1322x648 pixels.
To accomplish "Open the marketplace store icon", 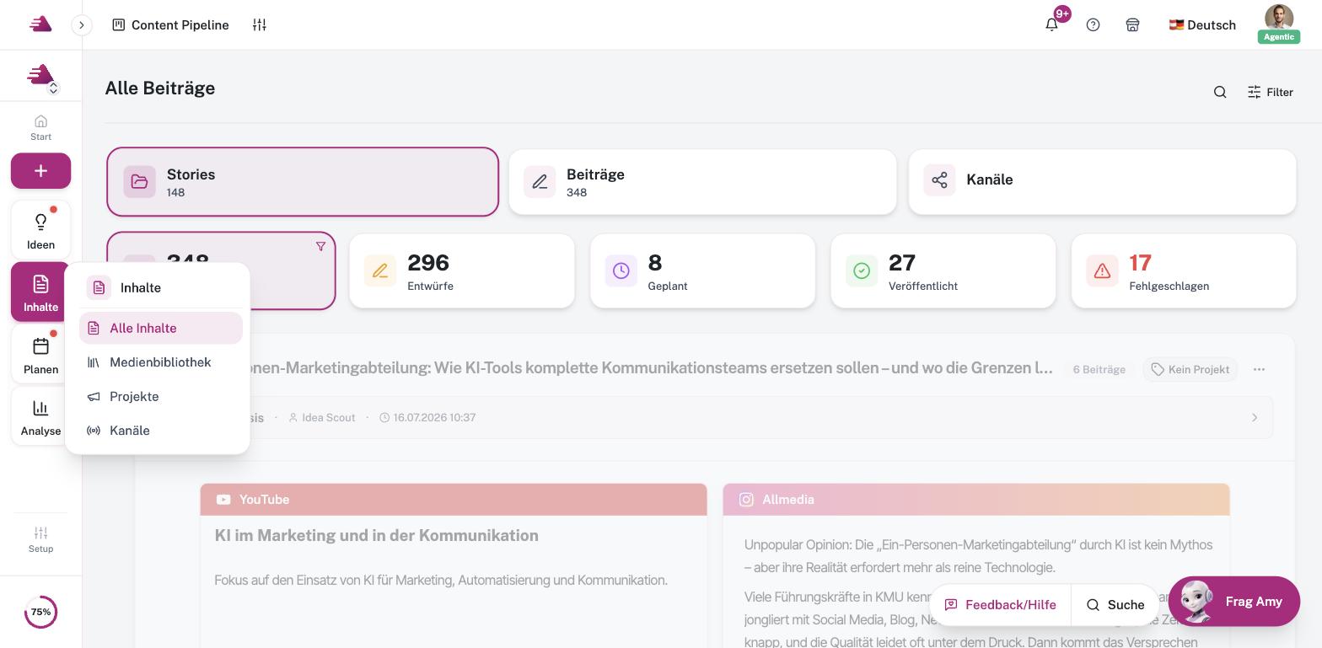I will tap(1132, 24).
